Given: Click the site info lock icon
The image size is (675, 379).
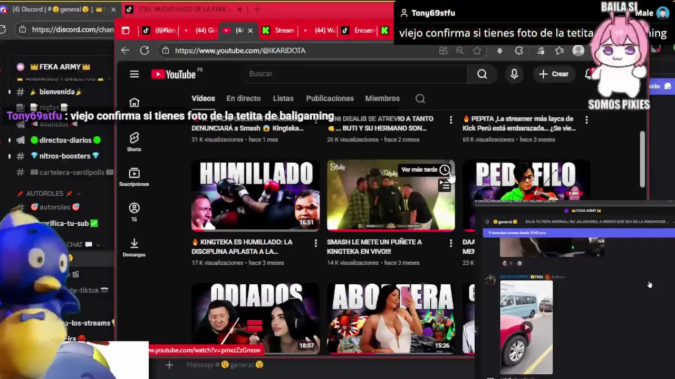Looking at the screenshot, I should pos(165,51).
